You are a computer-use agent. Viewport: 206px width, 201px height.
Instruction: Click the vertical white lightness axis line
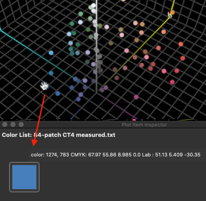click(x=96, y=45)
